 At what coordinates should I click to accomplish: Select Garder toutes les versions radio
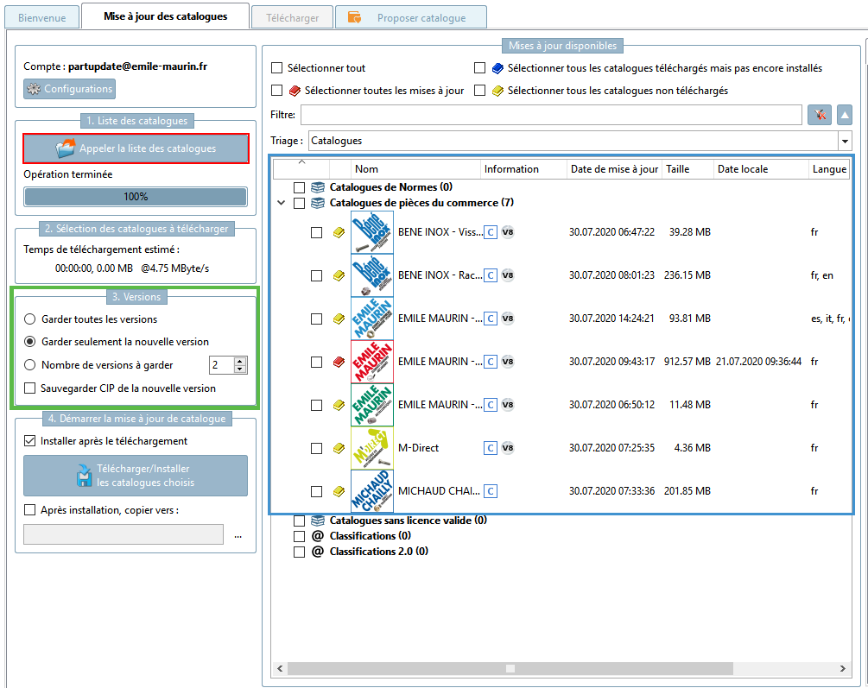click(30, 319)
